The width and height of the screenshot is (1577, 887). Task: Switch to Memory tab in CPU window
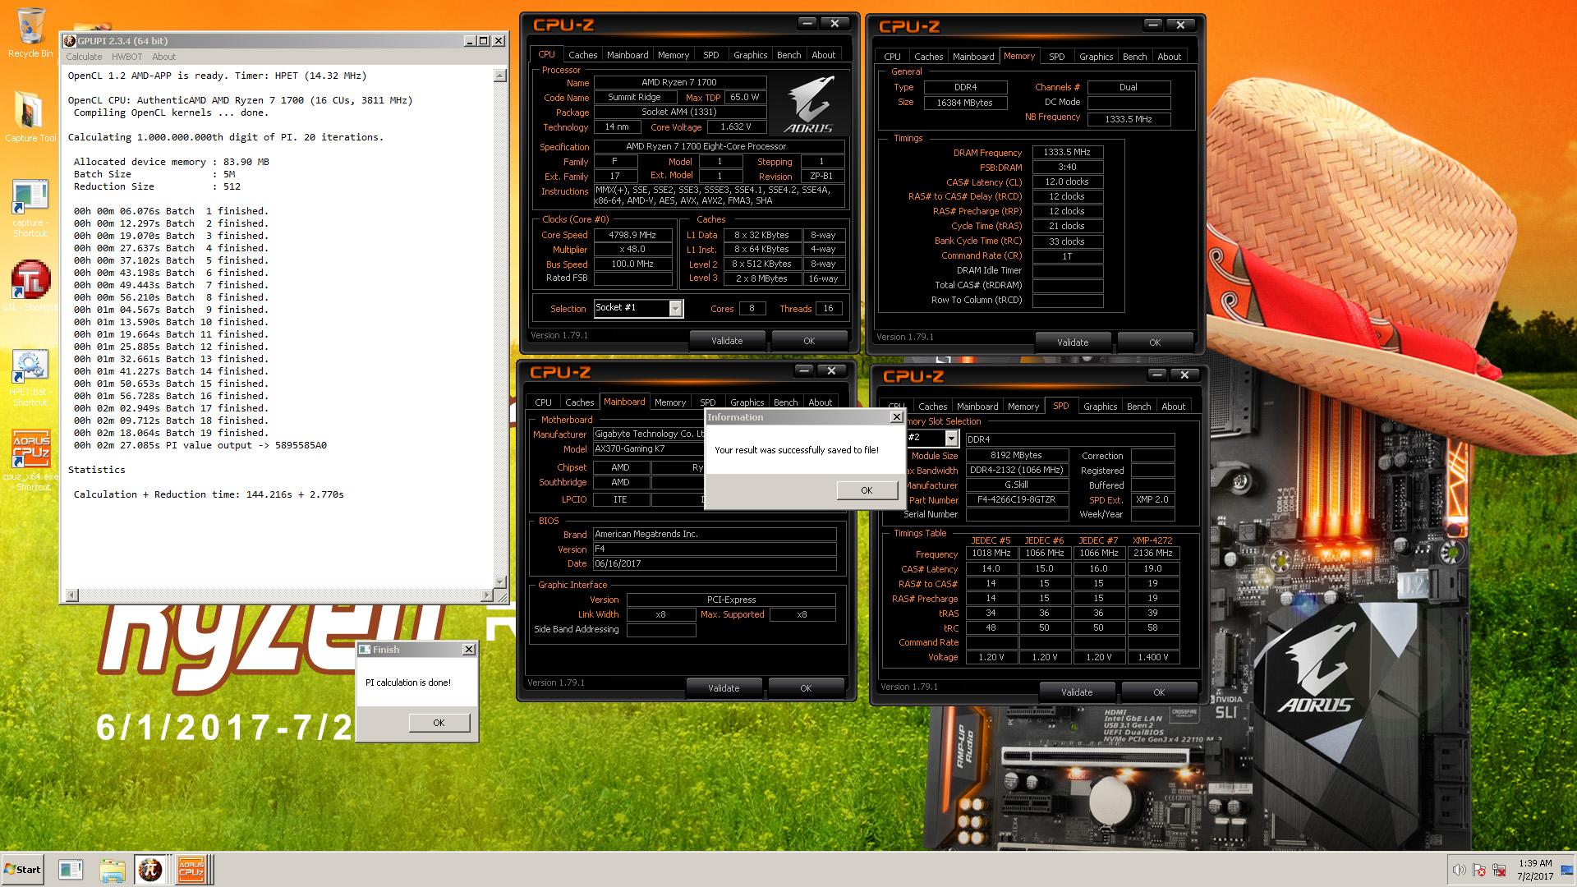(674, 55)
